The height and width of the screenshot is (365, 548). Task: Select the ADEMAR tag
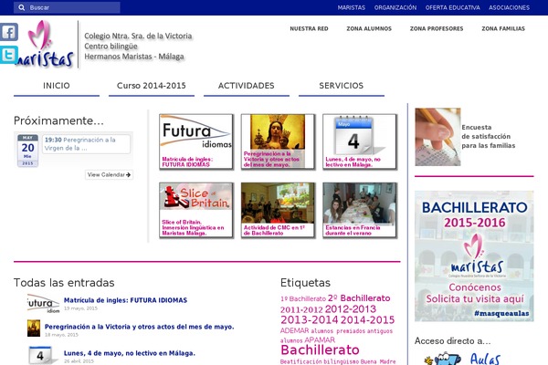pos(295,330)
